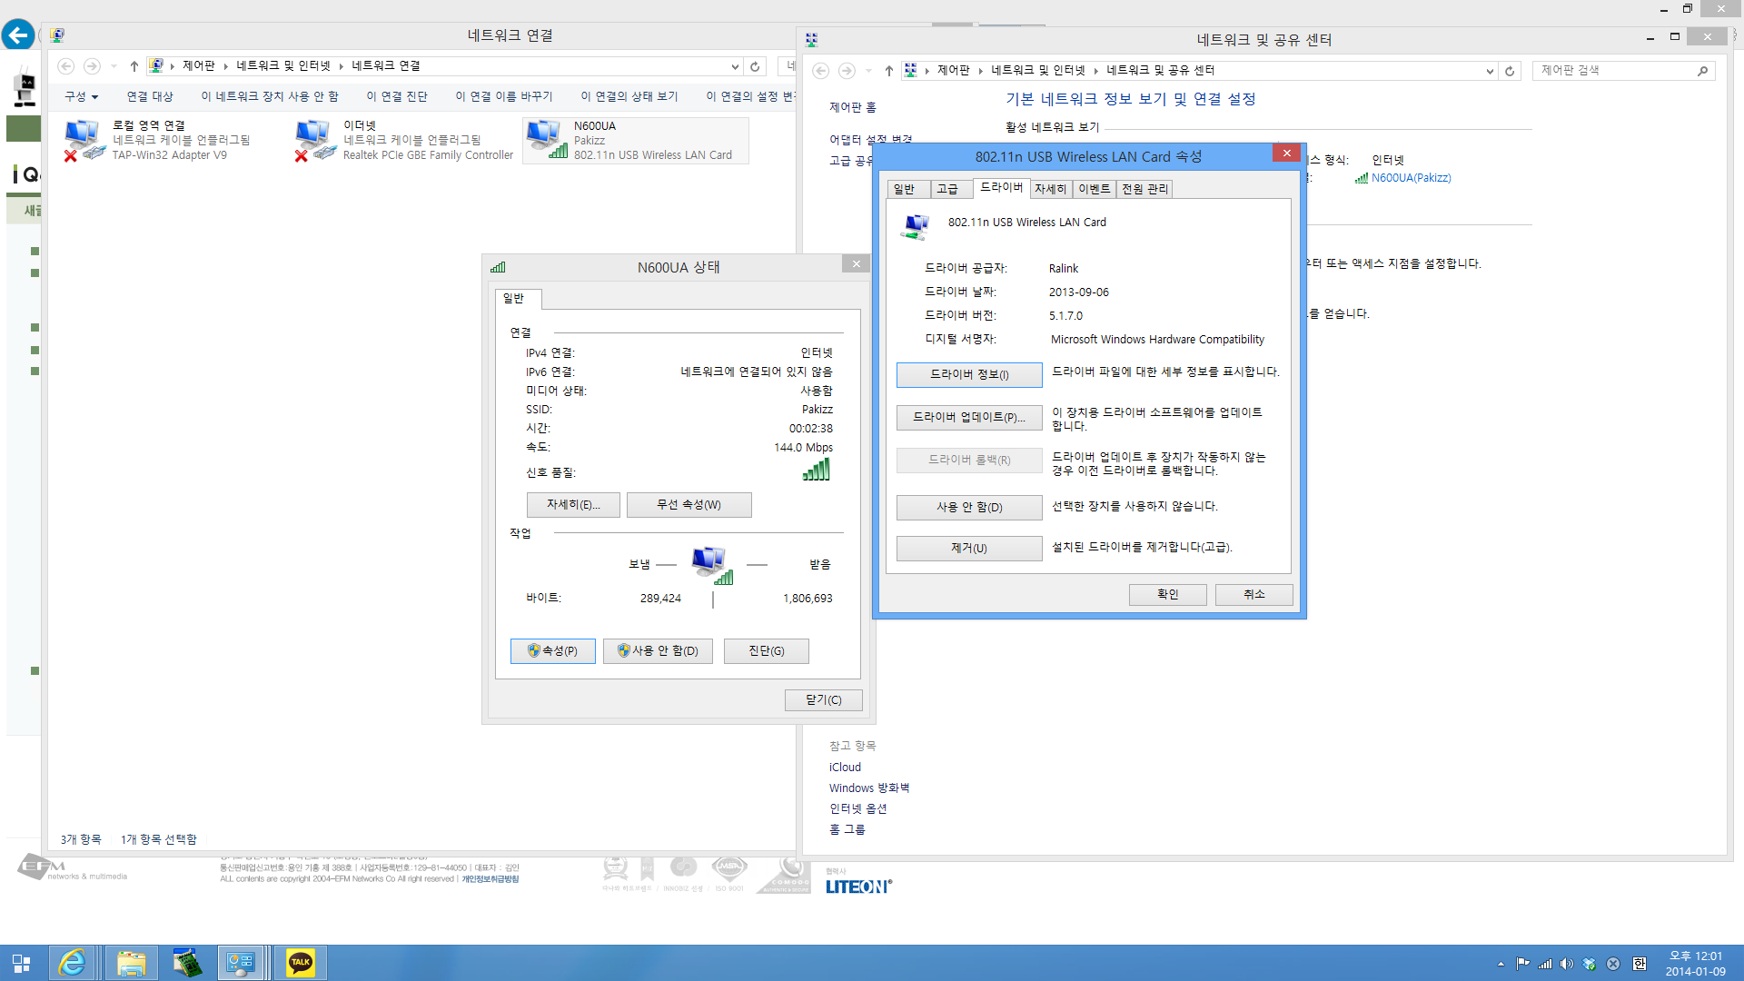Click 닫기 in N600UA 상태 dialog
1744x981 pixels.
tap(823, 700)
